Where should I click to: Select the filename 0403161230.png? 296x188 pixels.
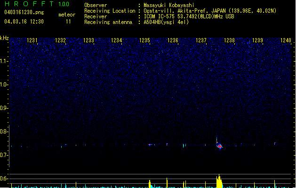click(x=24, y=12)
